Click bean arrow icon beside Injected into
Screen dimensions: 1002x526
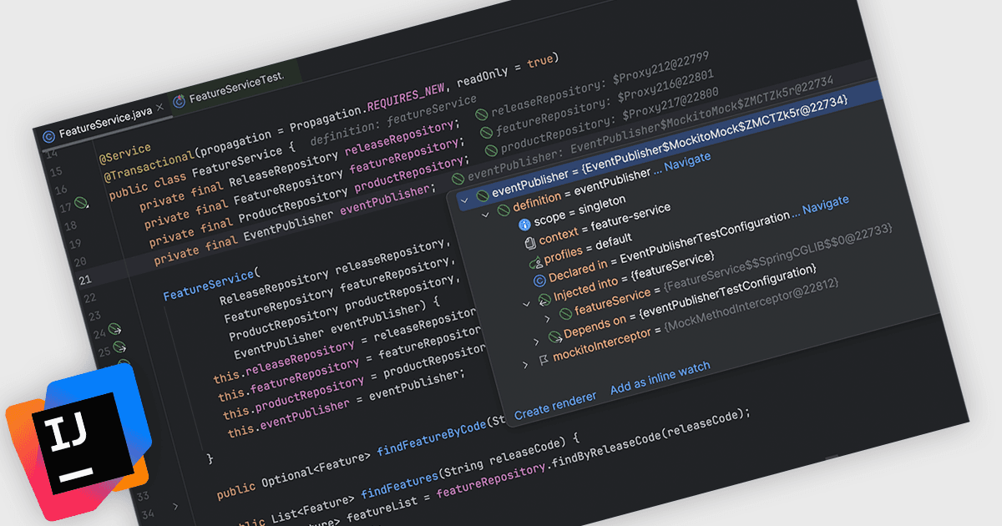tap(544, 298)
